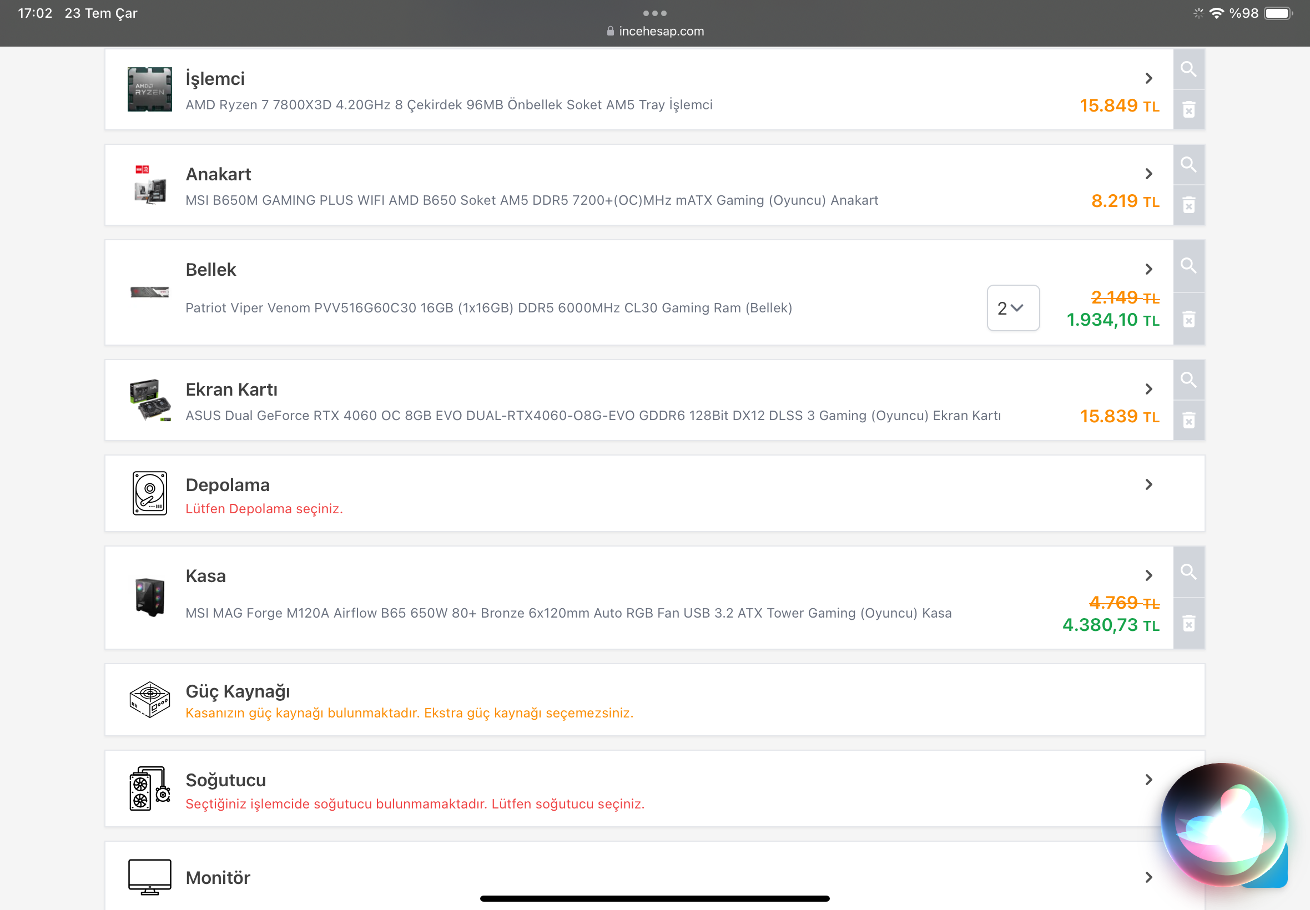Tap the Güç Kaynağı power supply icon

[x=149, y=700]
